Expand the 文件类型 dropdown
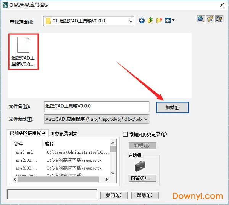 coord(146,119)
